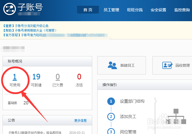Click the 可新建 count 19
The width and height of the screenshot is (192, 134).
point(36,77)
